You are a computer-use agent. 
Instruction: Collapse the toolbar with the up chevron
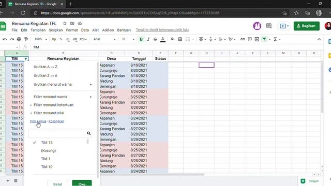click(319, 39)
